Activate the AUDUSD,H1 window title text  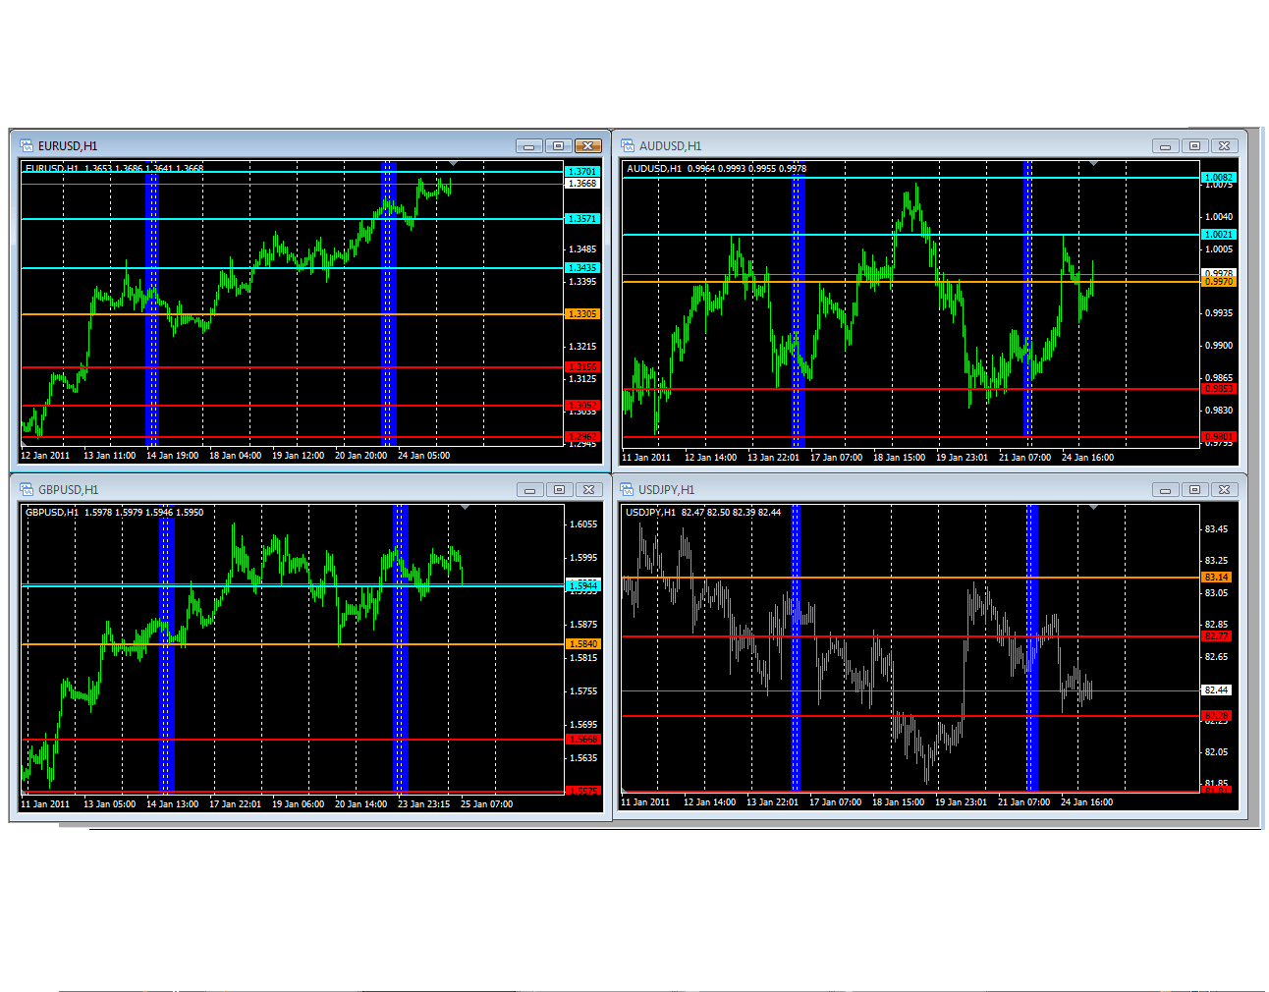(670, 146)
